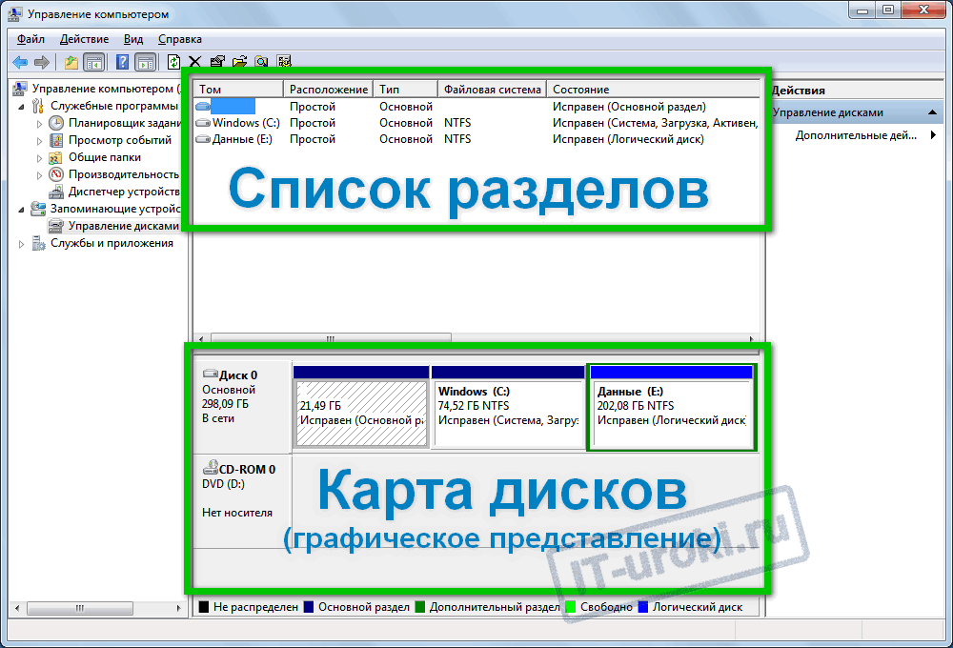Expand the Просмотр событий node
953x648 pixels.
39,141
